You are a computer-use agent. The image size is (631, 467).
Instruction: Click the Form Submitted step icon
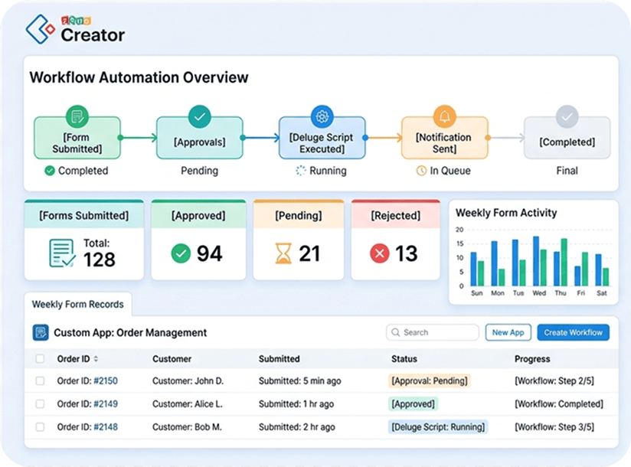tap(77, 116)
